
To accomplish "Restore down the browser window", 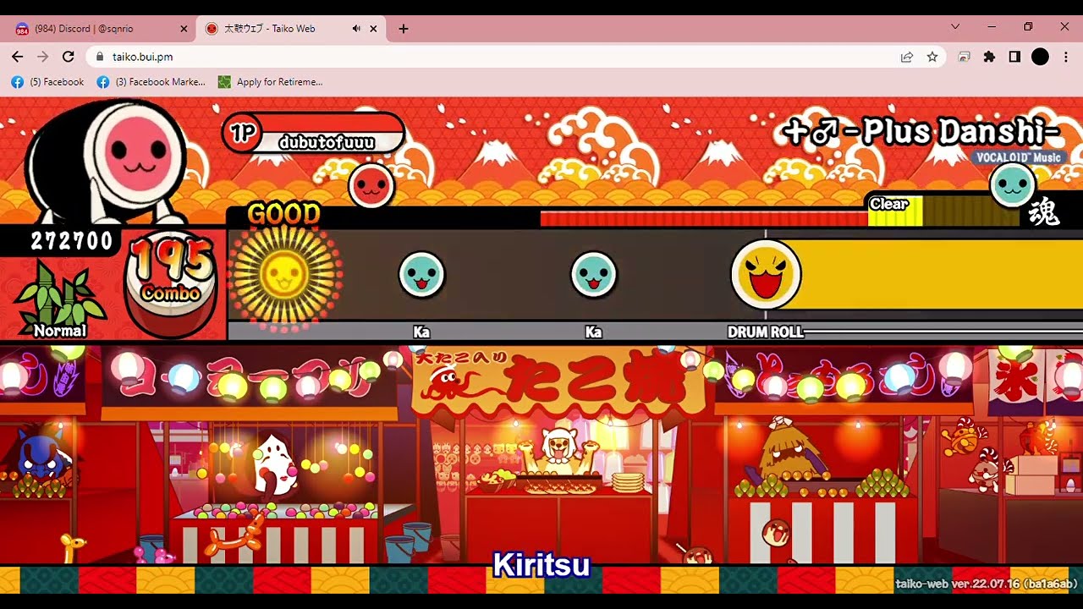I will (1028, 27).
